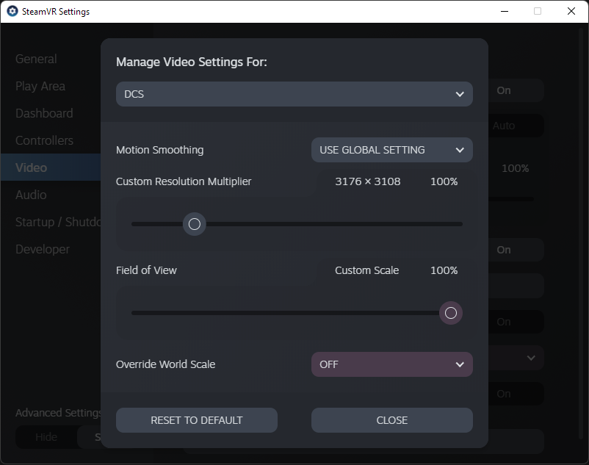
Task: Click 3176 × 3108 resolution value
Action: pyautogui.click(x=367, y=181)
